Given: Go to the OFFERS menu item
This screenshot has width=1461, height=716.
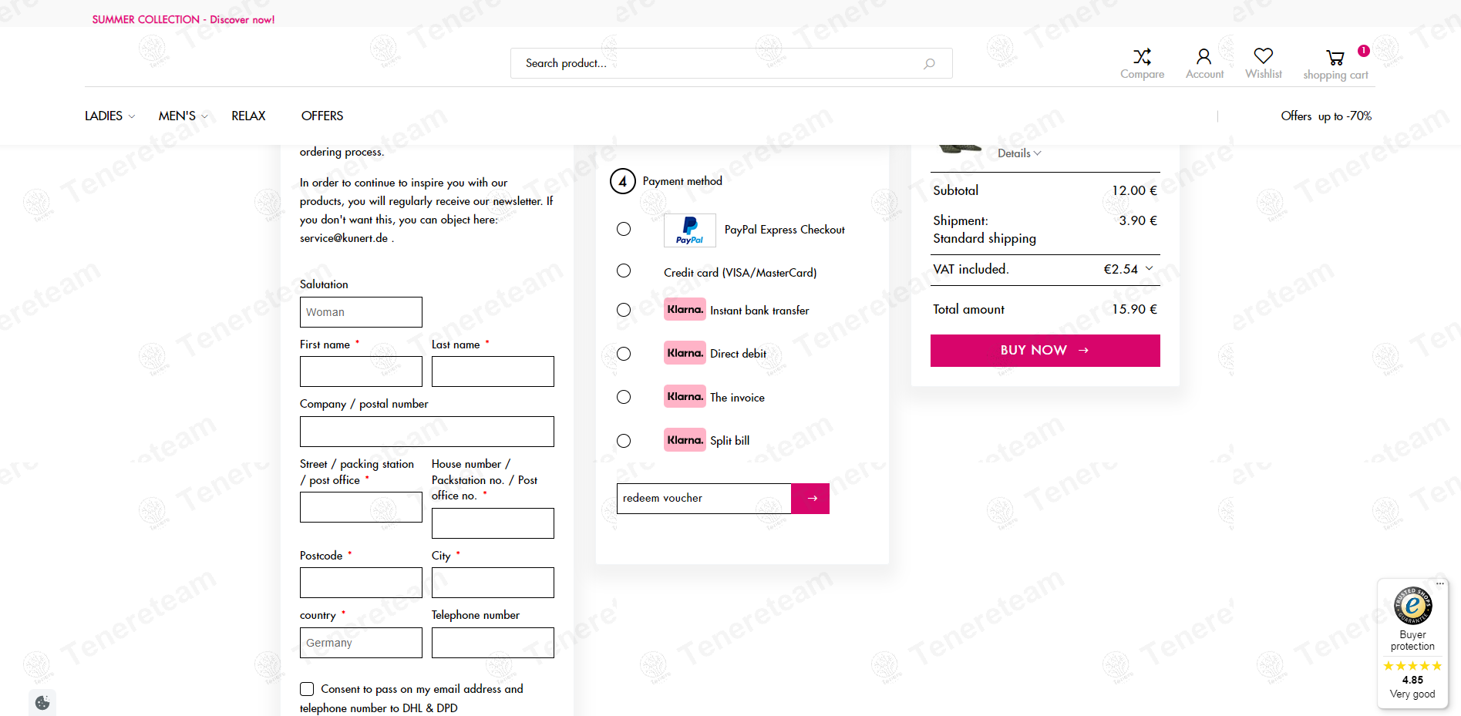Looking at the screenshot, I should click(322, 116).
